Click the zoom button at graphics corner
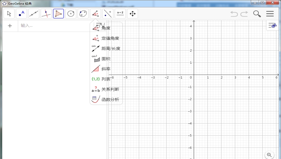 click(269, 155)
